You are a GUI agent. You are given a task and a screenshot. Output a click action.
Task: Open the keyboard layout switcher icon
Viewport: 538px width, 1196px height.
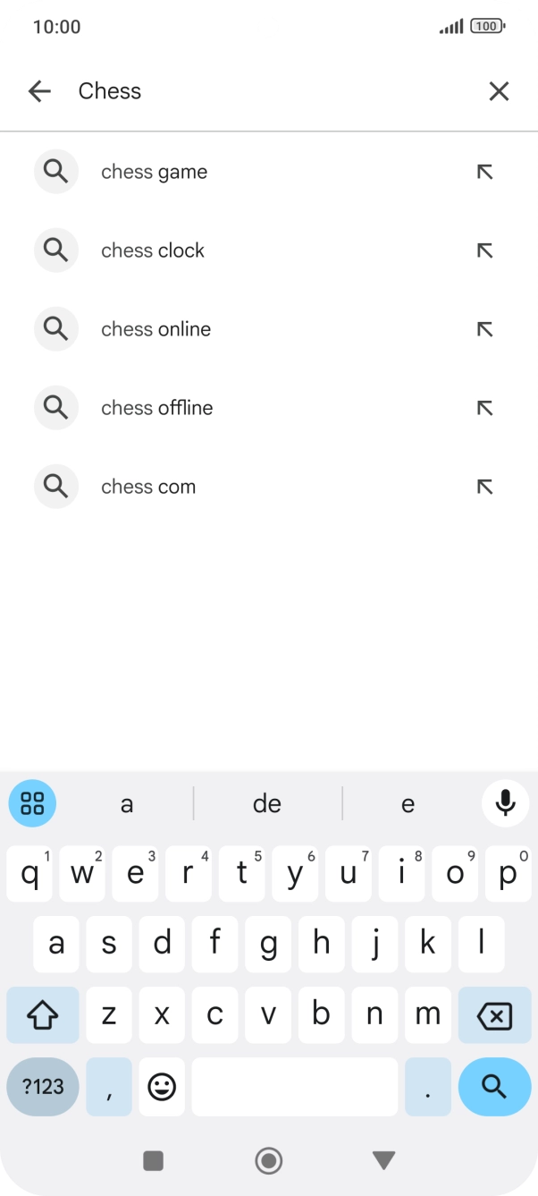click(x=32, y=802)
